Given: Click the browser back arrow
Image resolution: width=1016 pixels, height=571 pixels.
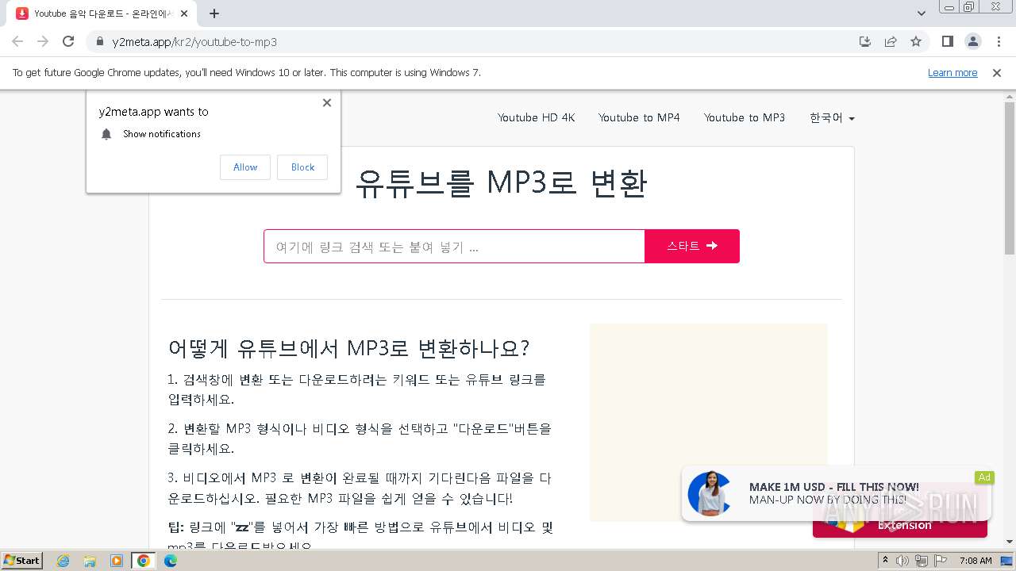Looking at the screenshot, I should pyautogui.click(x=17, y=41).
